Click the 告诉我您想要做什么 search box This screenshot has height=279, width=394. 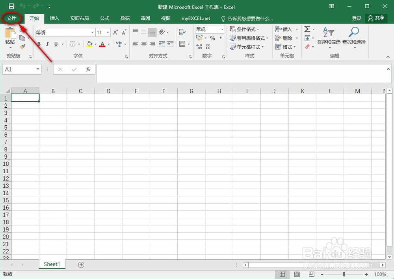tap(247, 18)
